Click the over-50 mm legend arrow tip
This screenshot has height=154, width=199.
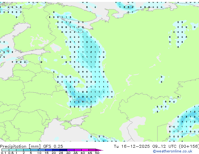point(99,150)
